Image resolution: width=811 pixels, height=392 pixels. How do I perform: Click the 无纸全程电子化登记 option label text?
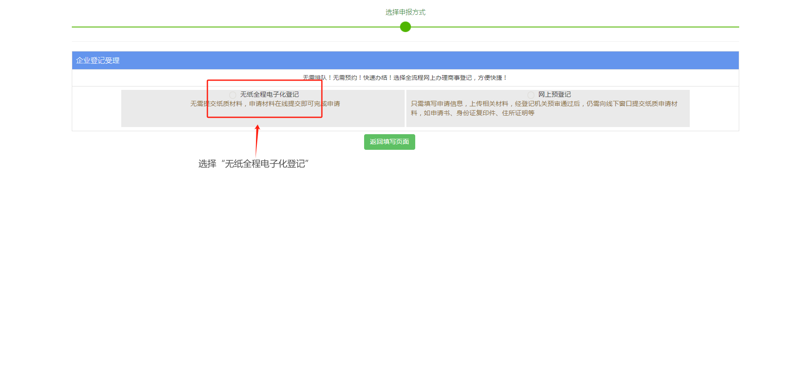pyautogui.click(x=269, y=95)
